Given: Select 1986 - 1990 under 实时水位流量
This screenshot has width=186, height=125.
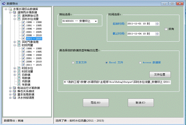Looking at the screenshot, I should coord(34,22).
